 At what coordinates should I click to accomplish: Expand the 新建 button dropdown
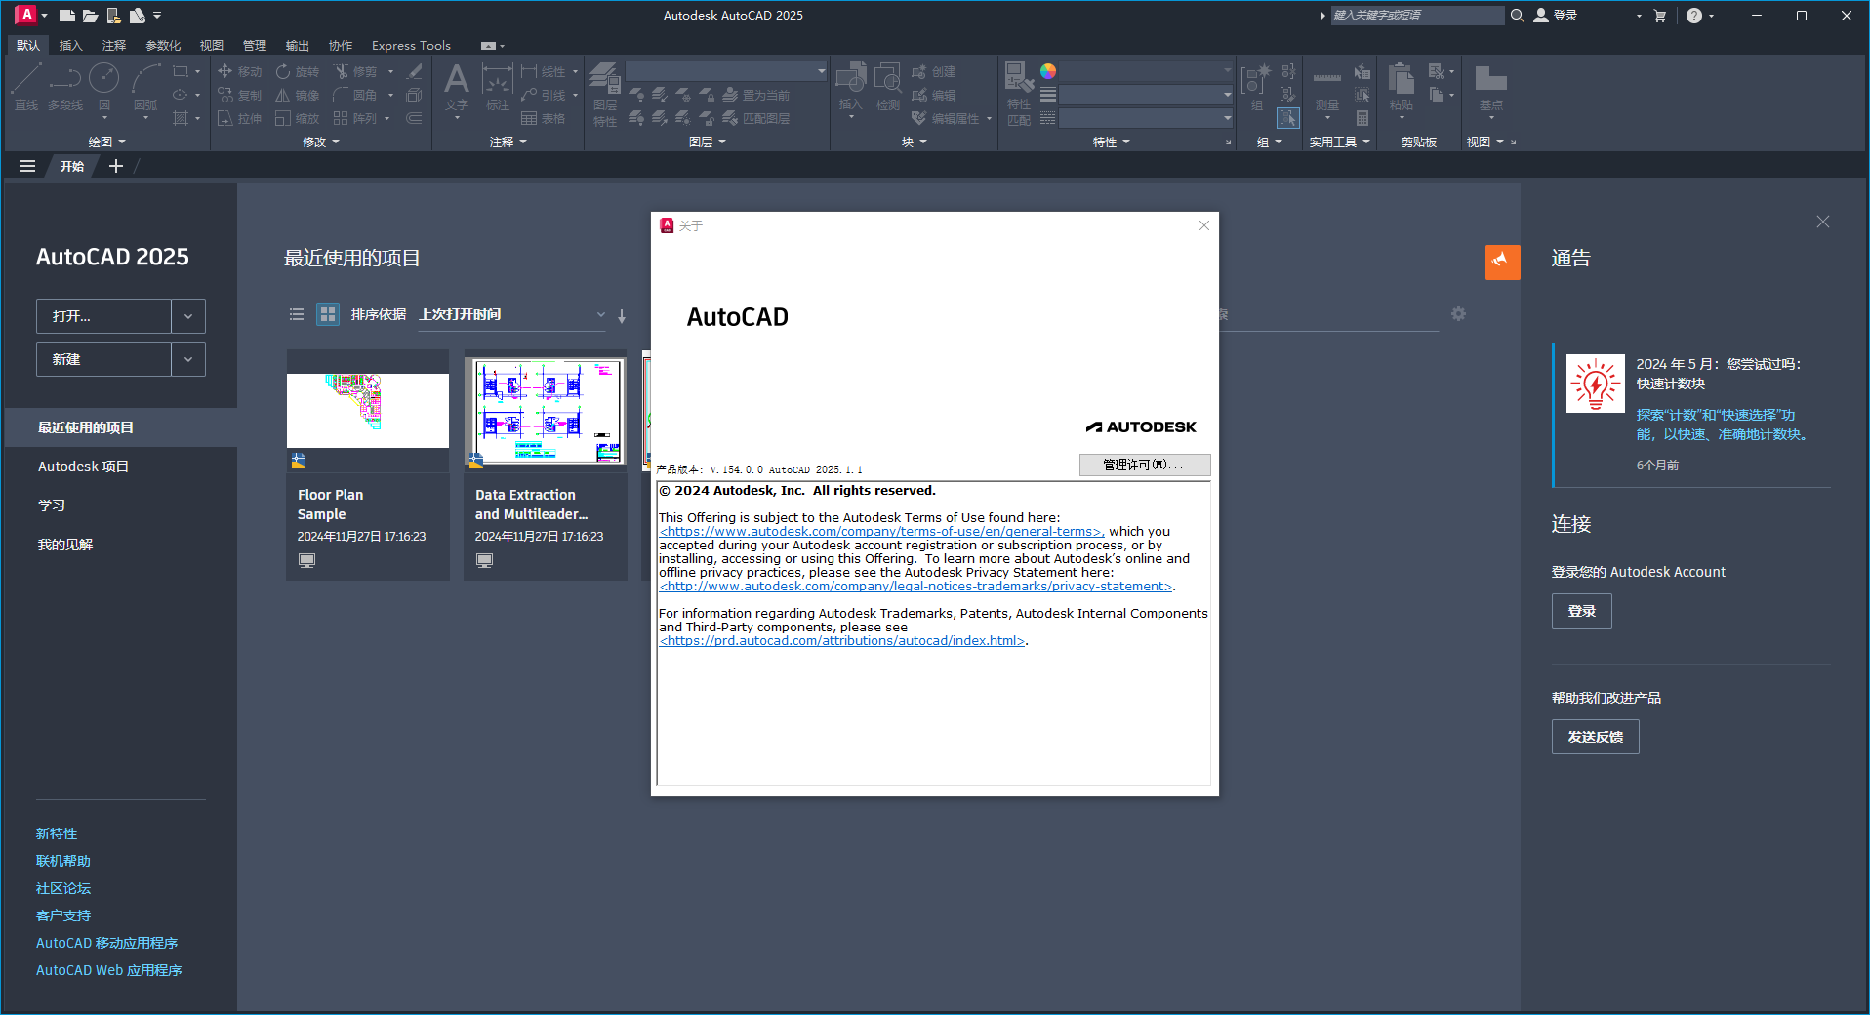(x=187, y=358)
